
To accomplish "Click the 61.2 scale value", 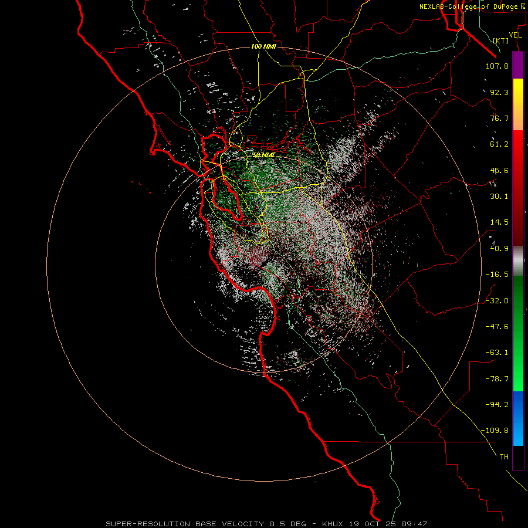I will coord(499,144).
